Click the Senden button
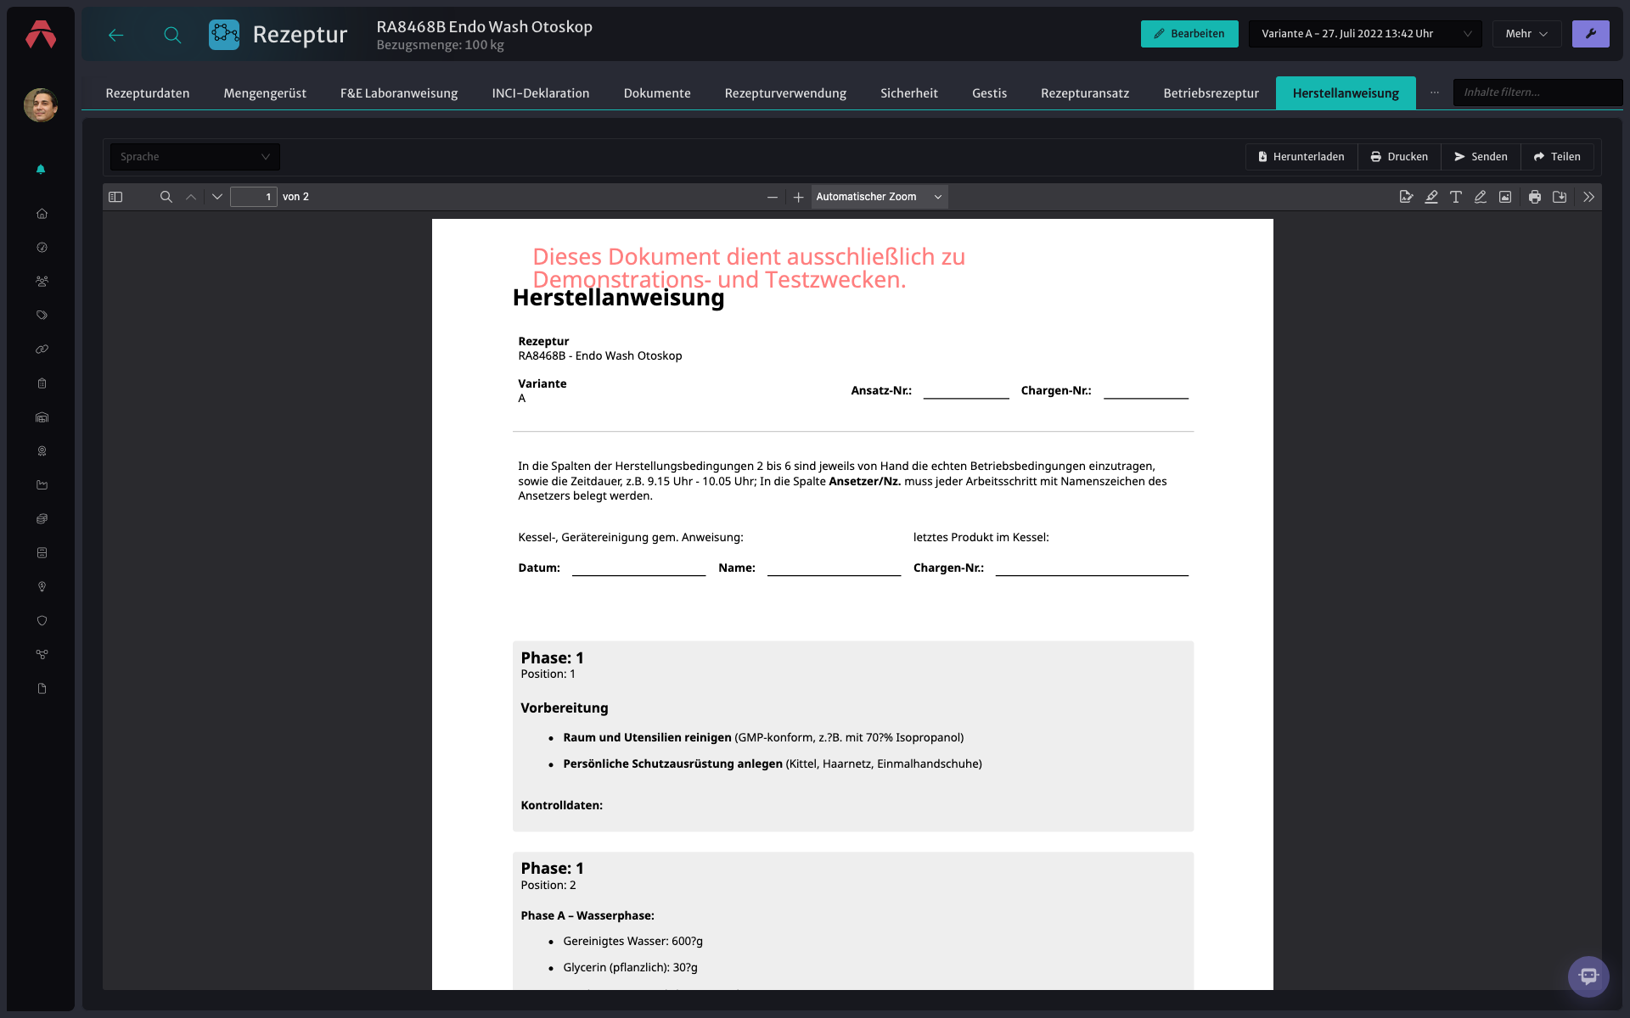 [x=1481, y=157]
